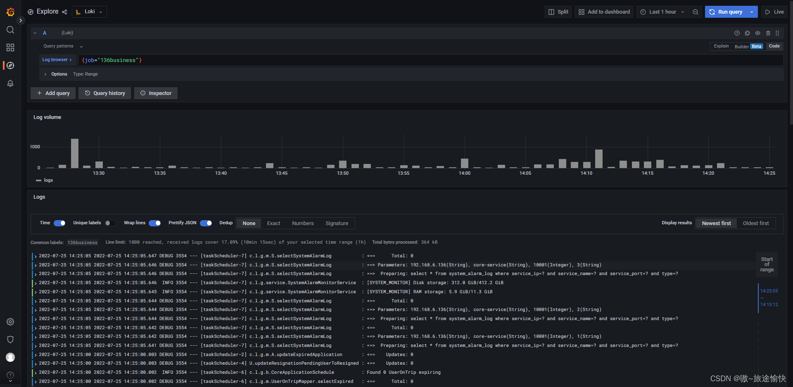Image resolution: width=793 pixels, height=387 pixels.
Task: Run the query with Run query button
Action: click(x=726, y=12)
